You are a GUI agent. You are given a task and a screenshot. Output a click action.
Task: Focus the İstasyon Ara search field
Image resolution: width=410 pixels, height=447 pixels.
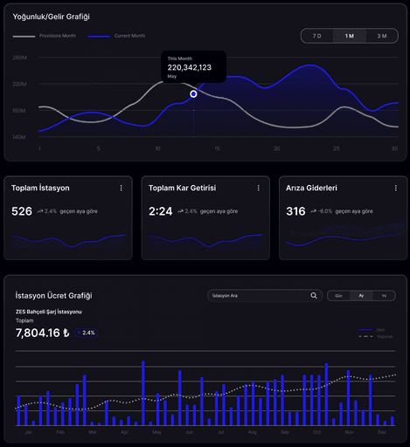(265, 296)
